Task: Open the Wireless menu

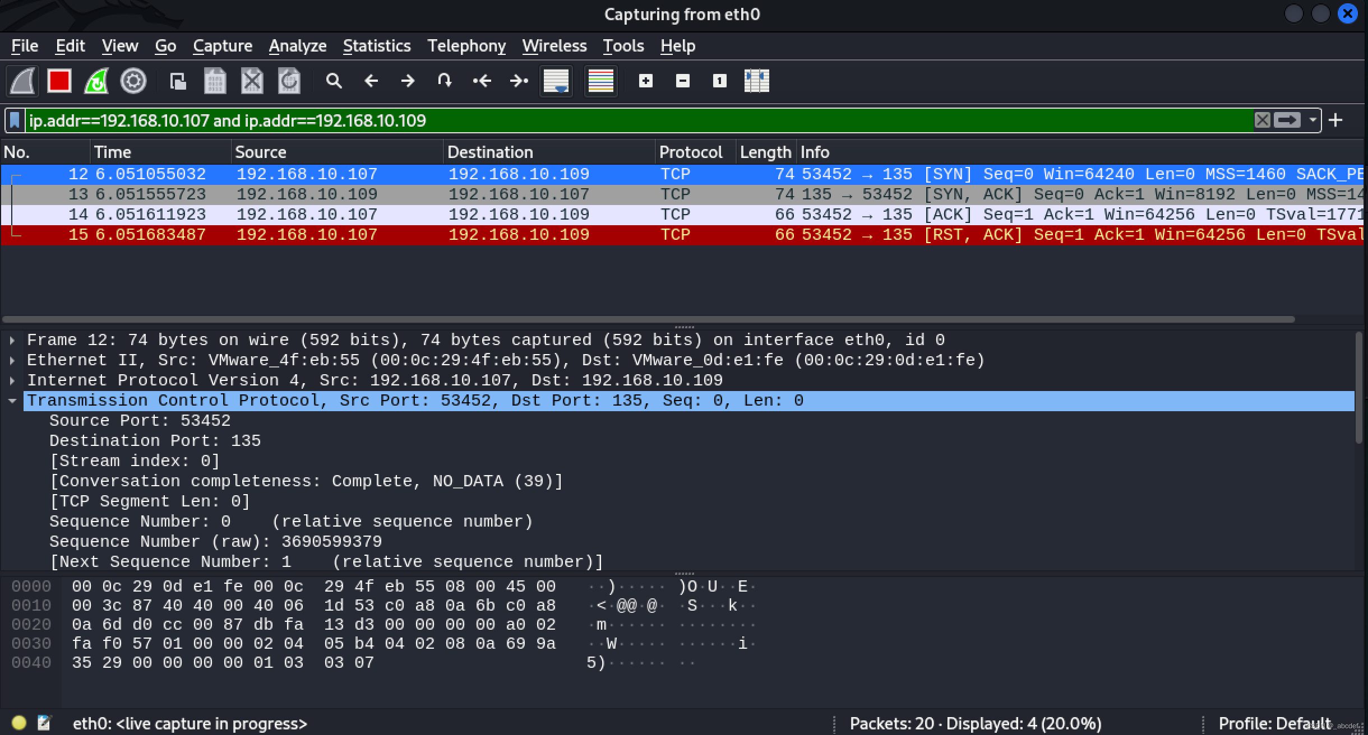Action: click(554, 46)
